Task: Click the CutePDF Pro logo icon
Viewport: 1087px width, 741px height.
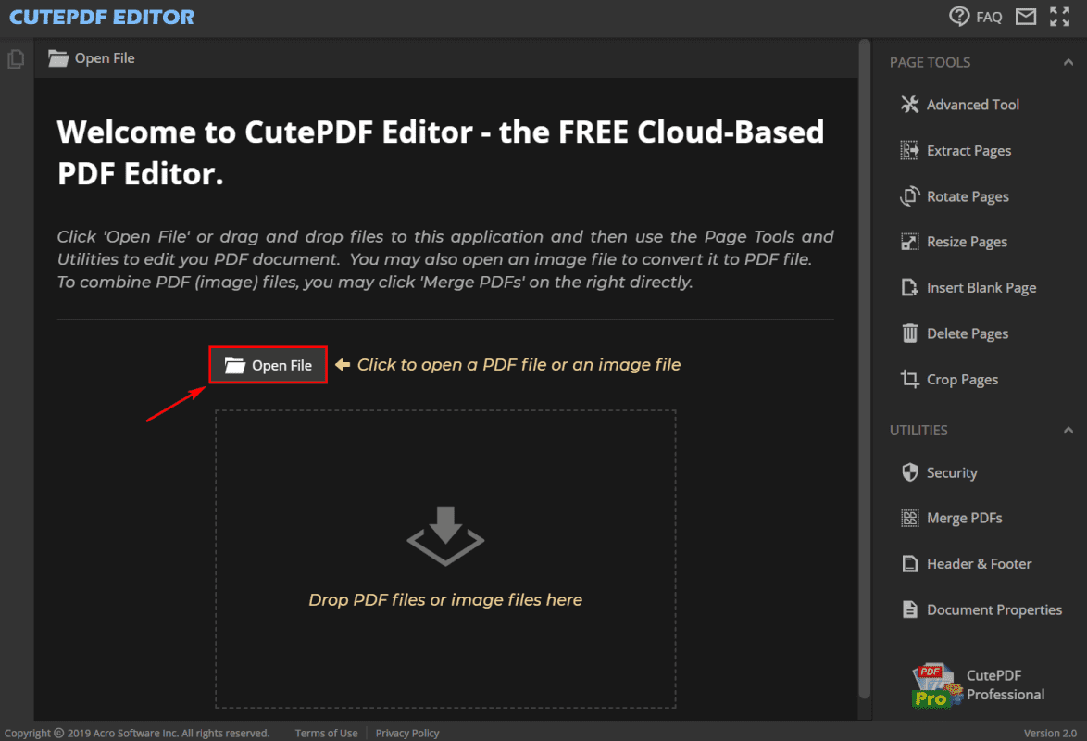Action: 937,684
